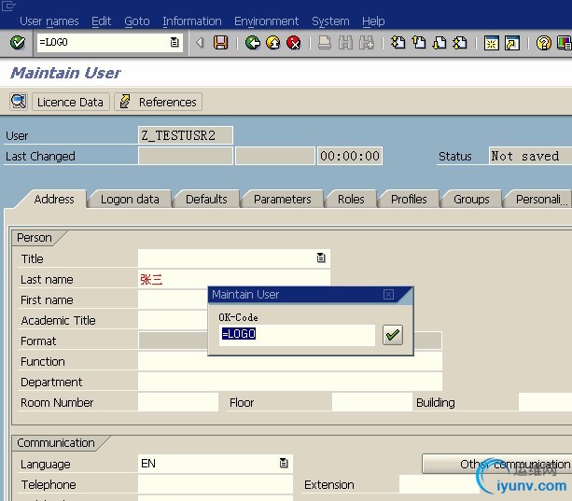Open the Customize Local Layout icon

tap(565, 43)
